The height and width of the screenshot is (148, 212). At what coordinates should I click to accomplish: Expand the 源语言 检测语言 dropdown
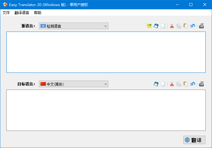pos(74,26)
